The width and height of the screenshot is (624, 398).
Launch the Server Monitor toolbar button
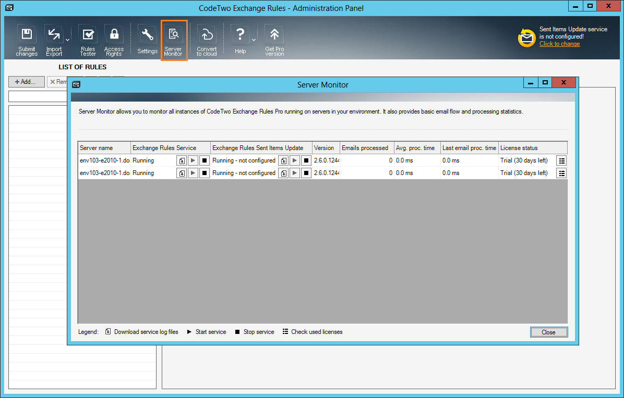(174, 40)
